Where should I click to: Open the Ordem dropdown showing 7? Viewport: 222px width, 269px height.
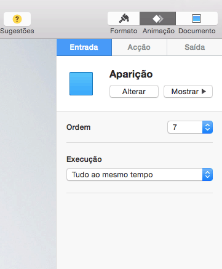click(x=190, y=127)
